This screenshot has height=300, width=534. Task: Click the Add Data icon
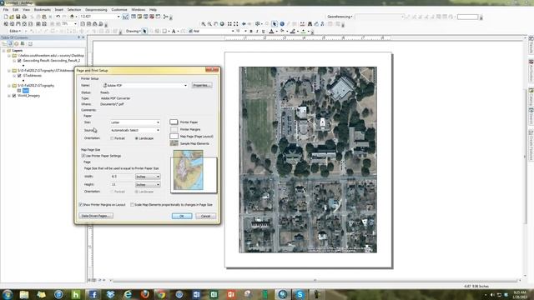pos(72,17)
